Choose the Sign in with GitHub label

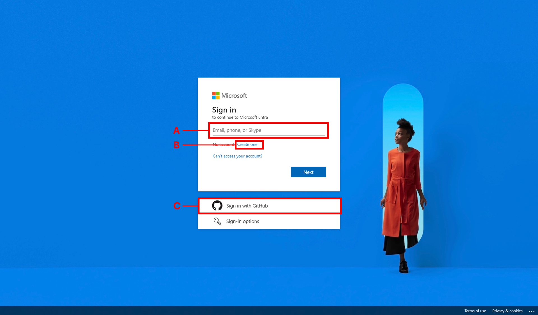[x=247, y=206]
